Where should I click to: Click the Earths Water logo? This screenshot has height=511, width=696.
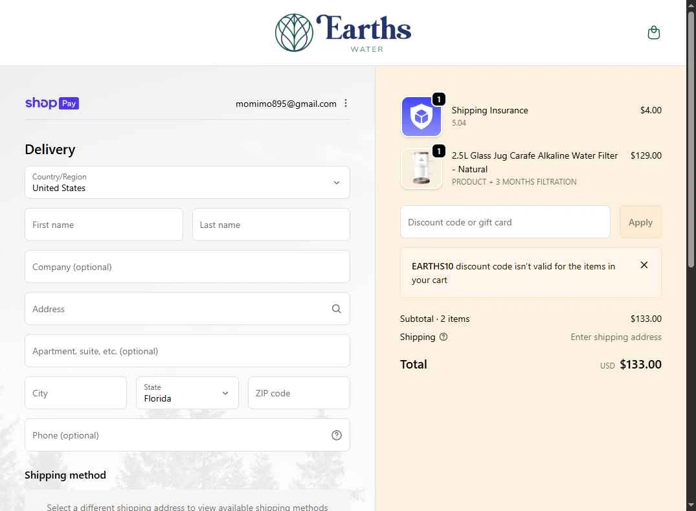(x=343, y=33)
